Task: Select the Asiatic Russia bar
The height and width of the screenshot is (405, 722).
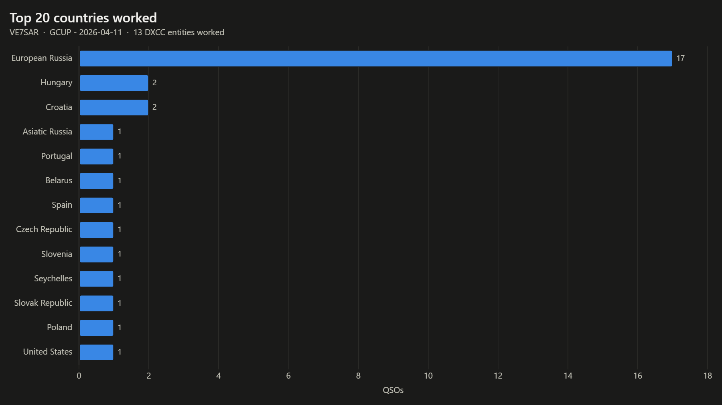Action: pos(96,132)
